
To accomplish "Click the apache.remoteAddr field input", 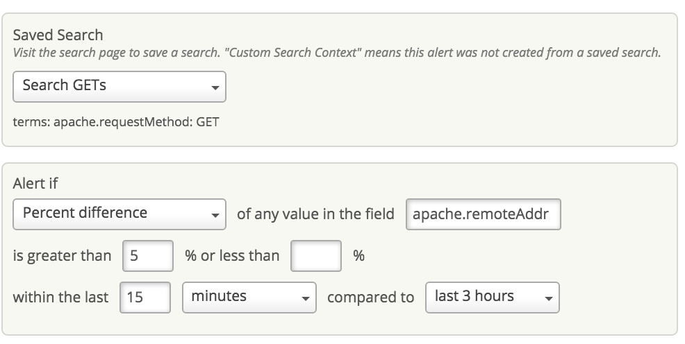I will (483, 214).
